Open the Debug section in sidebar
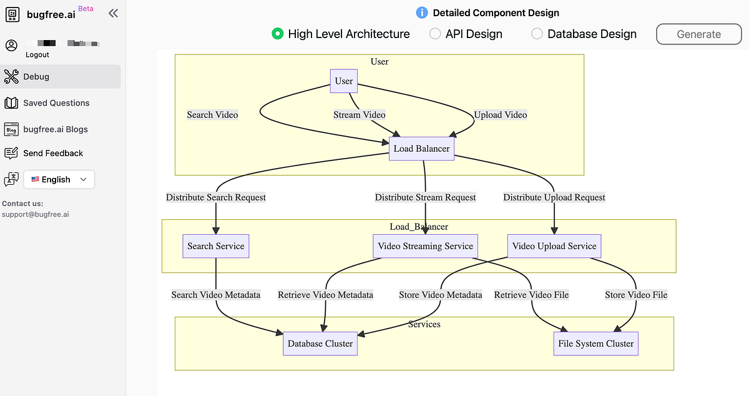 pos(36,76)
